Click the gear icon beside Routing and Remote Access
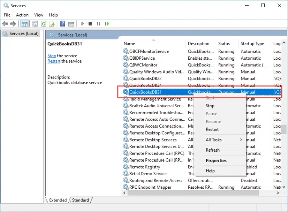 click(126, 180)
